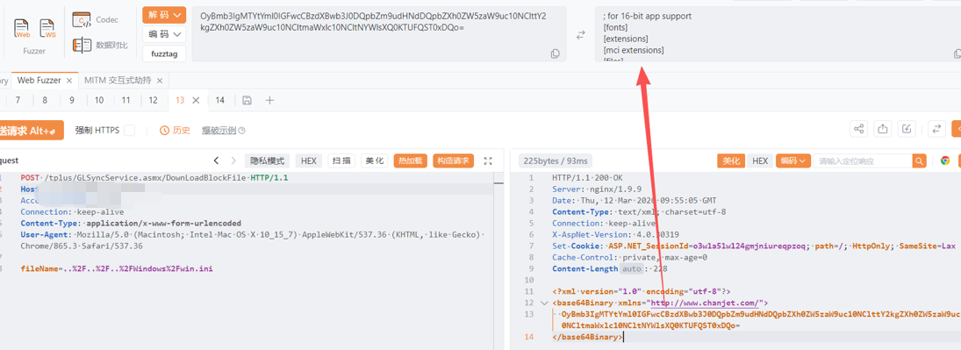Image resolution: width=961 pixels, height=350 pixels.
Task: Click the decoded output text area
Action: tap(778, 33)
